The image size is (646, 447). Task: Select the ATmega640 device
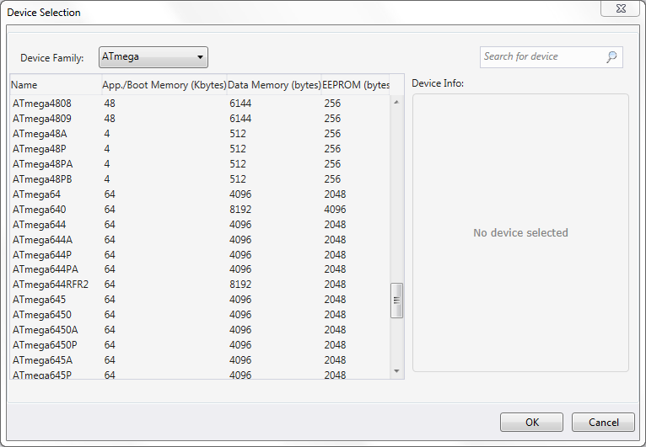200,210
